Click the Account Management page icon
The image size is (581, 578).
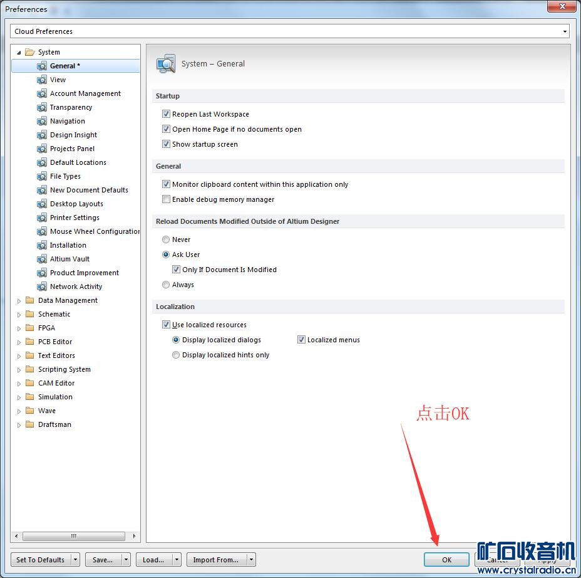(42, 93)
